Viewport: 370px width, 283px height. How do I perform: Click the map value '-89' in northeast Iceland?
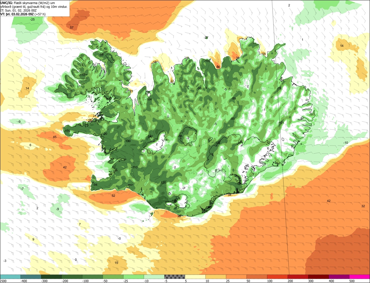[234, 99]
